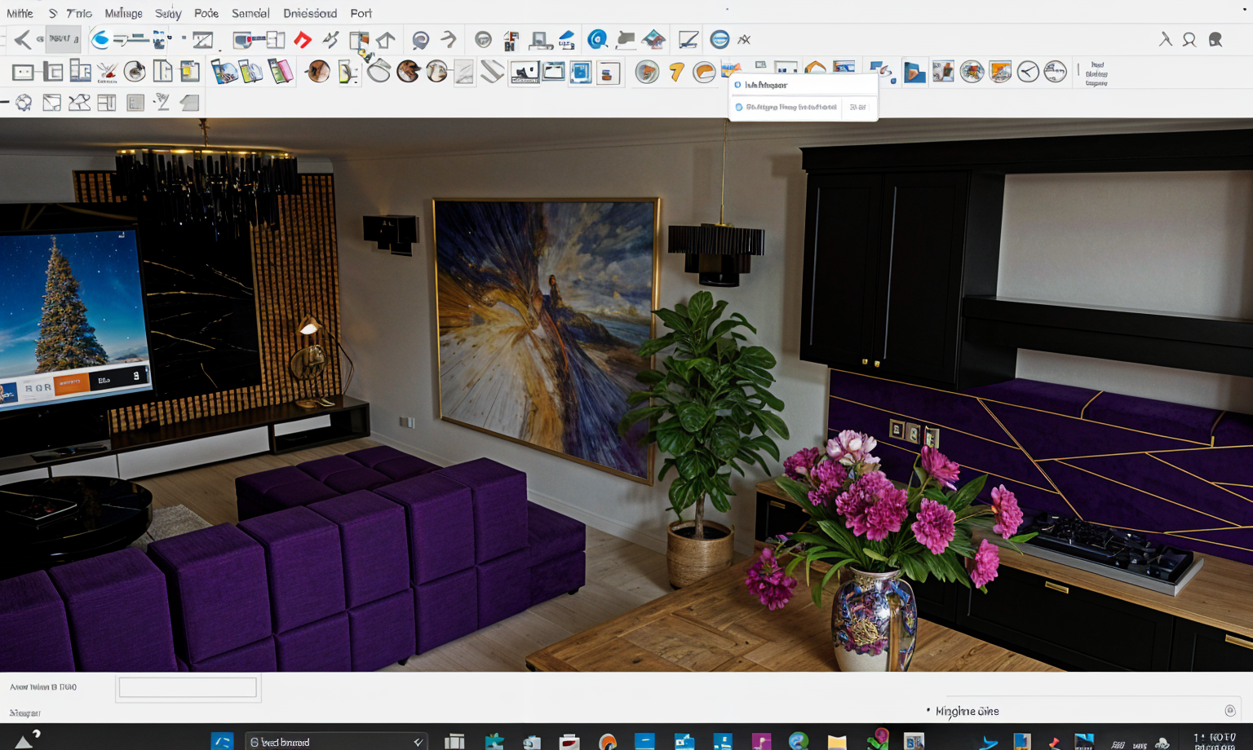Image resolution: width=1253 pixels, height=750 pixels.
Task: Open the yellow File Explorer folder on the taskbar
Action: [837, 741]
